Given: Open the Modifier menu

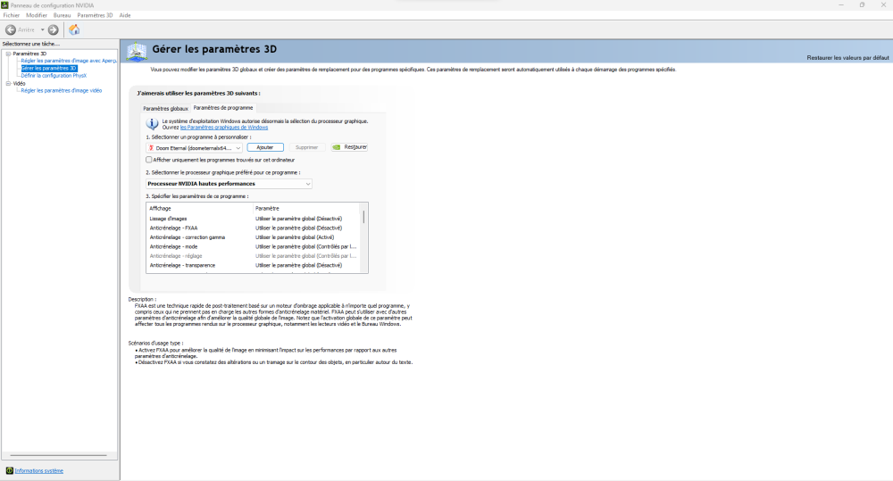Looking at the screenshot, I should tap(37, 15).
